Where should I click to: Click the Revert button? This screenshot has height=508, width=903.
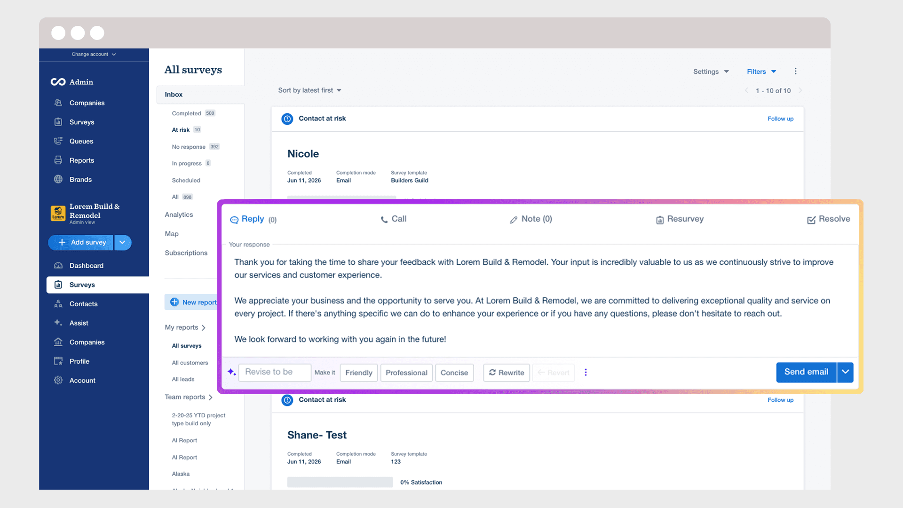pyautogui.click(x=554, y=373)
